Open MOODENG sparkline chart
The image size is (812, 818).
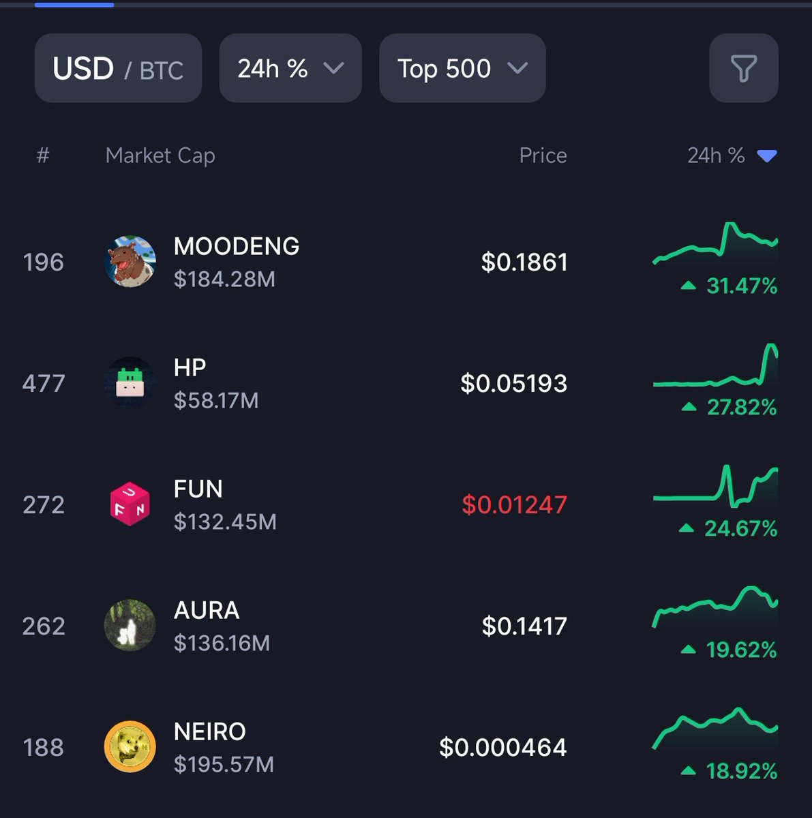tap(715, 244)
